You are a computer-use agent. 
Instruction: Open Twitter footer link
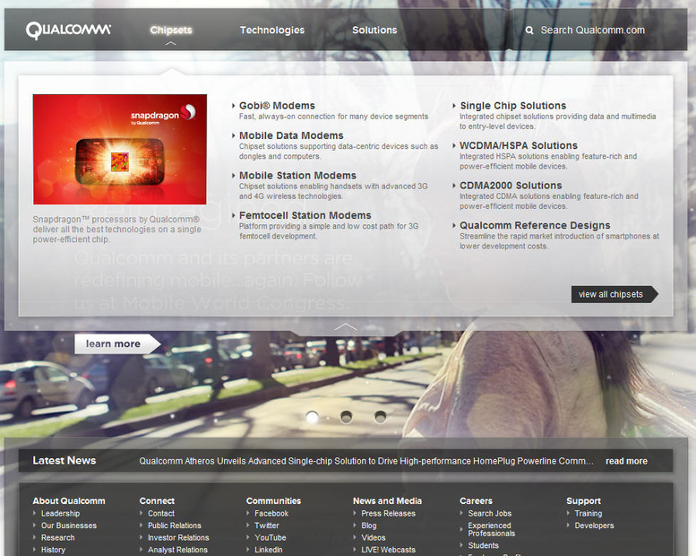(x=267, y=526)
